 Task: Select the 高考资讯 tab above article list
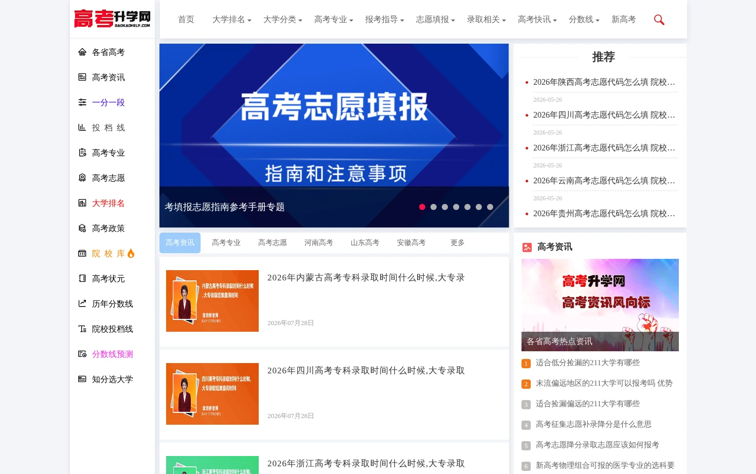(180, 243)
